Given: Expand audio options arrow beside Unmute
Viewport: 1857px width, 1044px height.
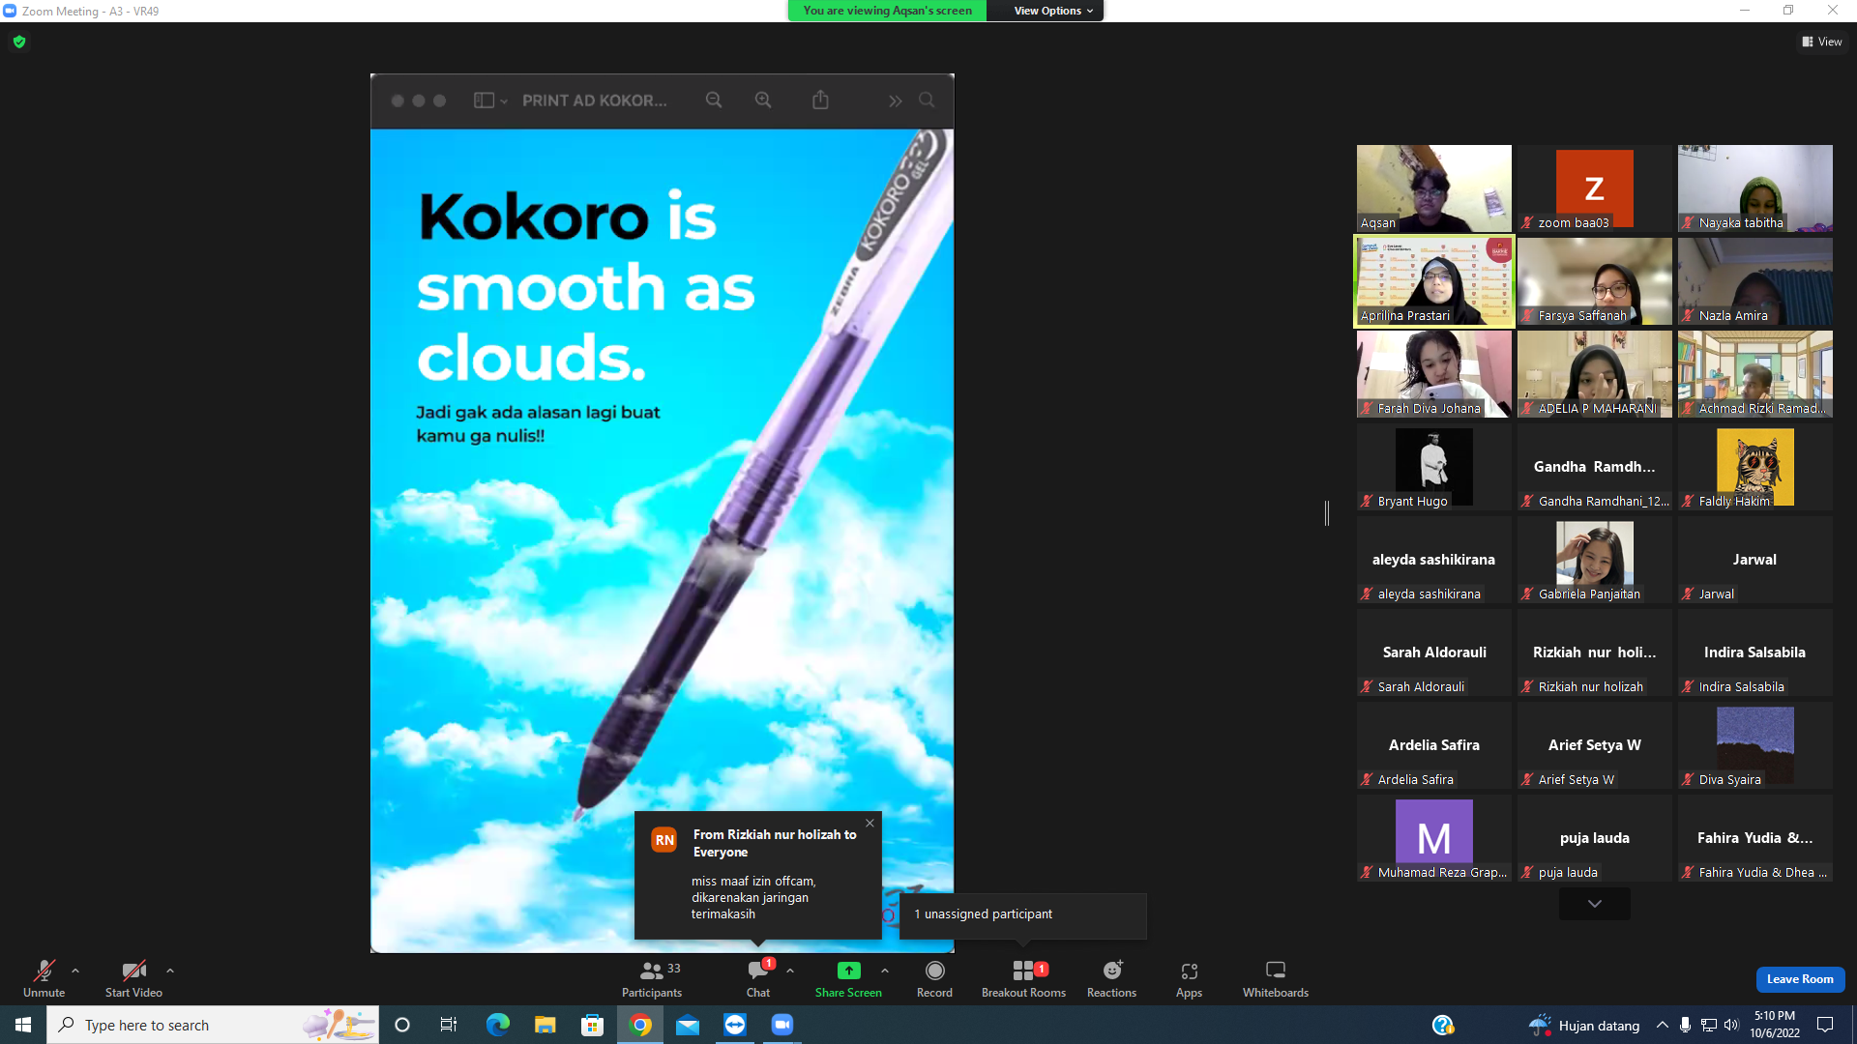Looking at the screenshot, I should (75, 971).
